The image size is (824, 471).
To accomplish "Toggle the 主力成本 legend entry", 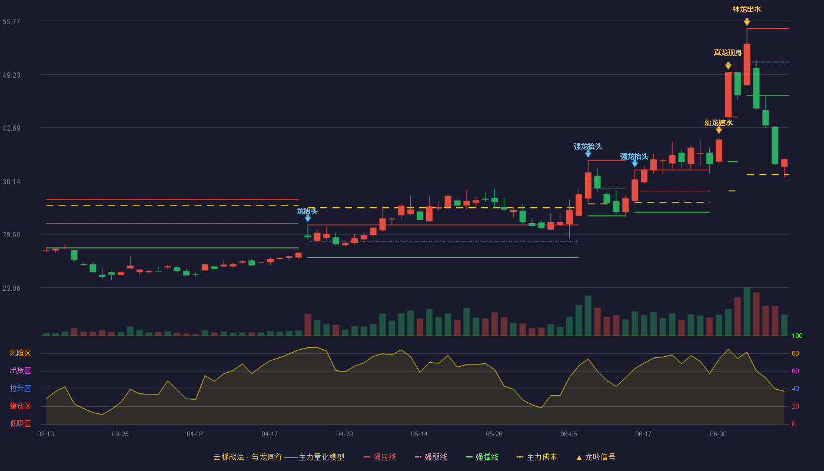I will (x=536, y=457).
